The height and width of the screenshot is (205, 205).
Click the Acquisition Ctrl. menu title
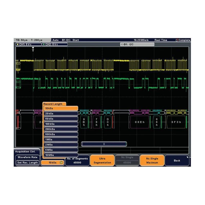[x=25, y=151]
